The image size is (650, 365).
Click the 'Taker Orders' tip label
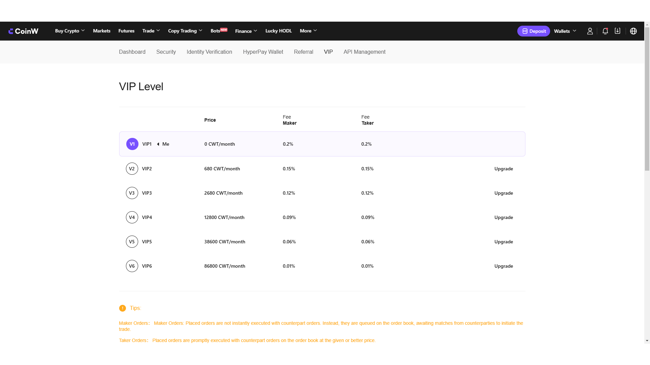133,340
